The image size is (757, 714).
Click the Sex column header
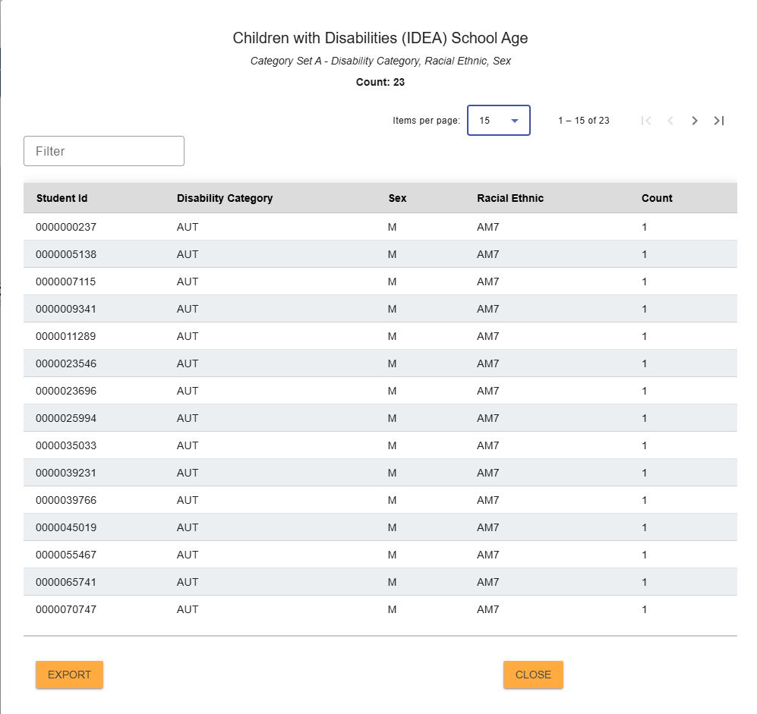coord(397,198)
